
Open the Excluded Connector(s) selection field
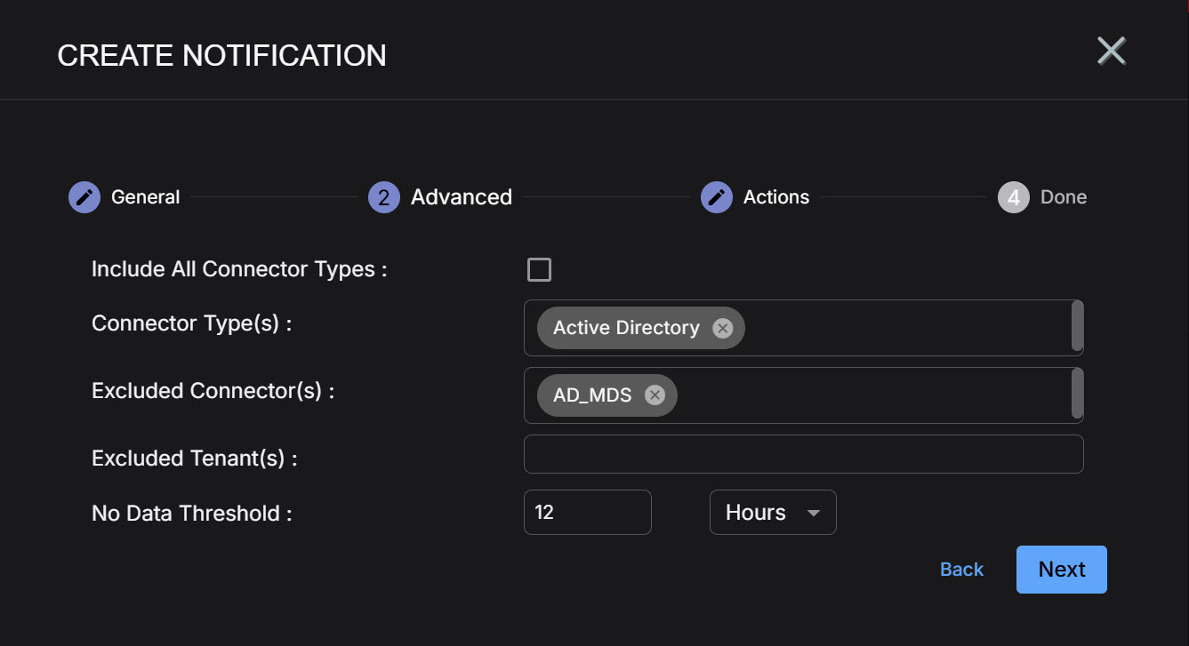click(872, 395)
